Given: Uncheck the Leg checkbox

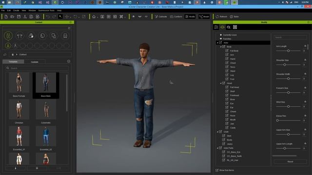Looking at the screenshot, I should click(227, 75).
